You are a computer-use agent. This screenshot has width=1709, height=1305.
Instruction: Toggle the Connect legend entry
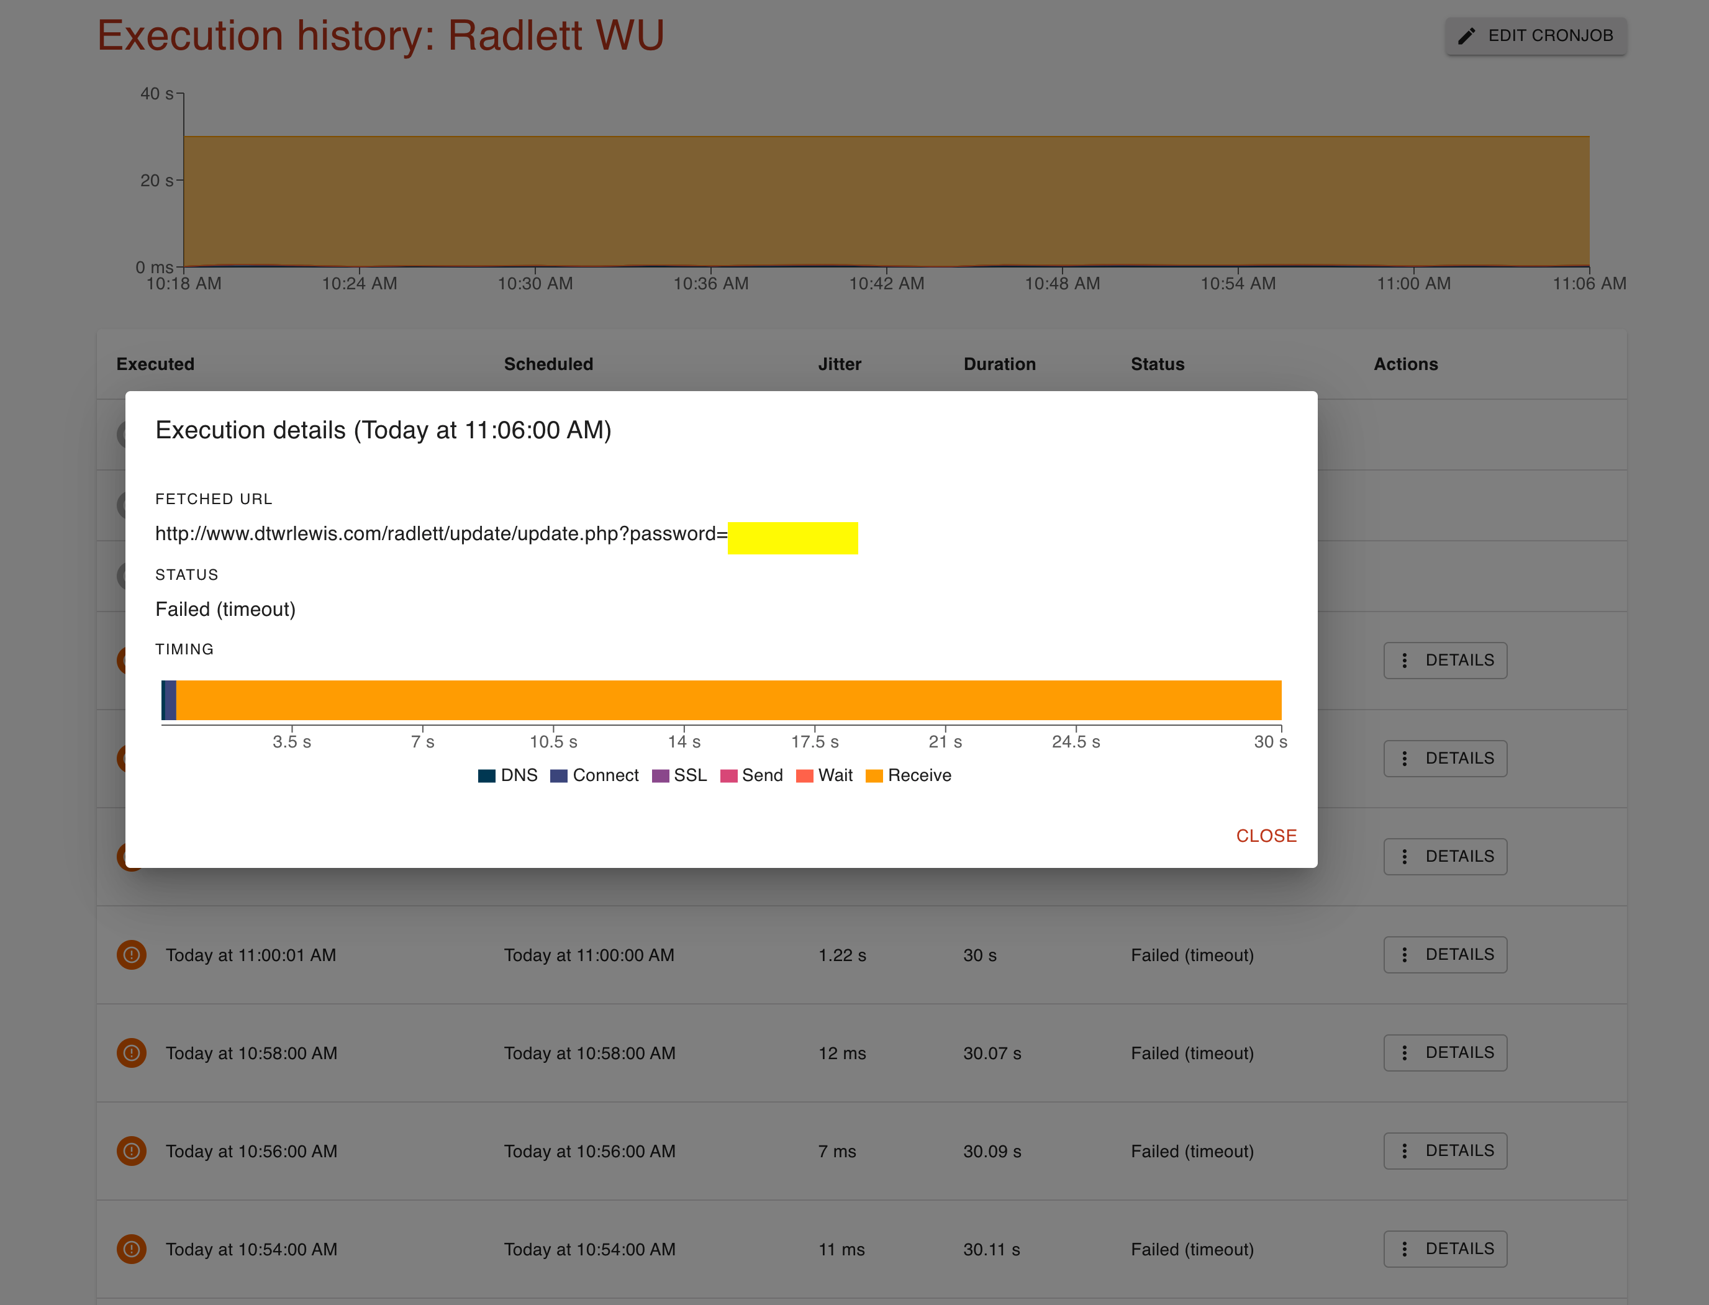pos(594,775)
